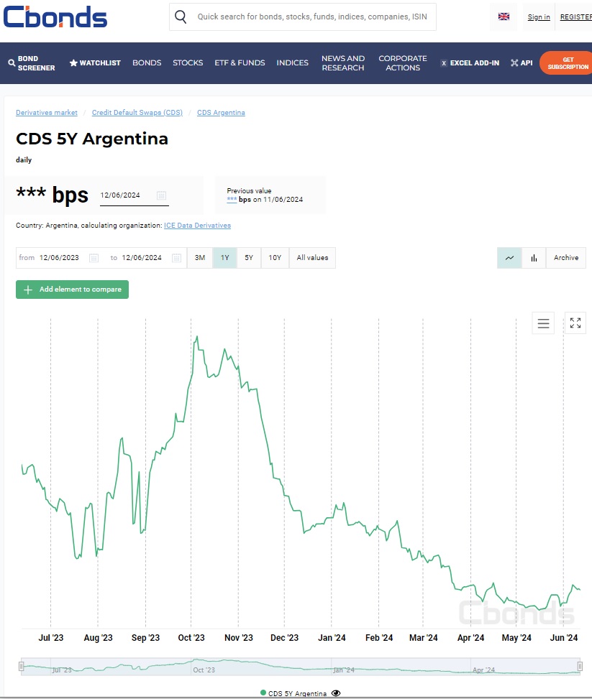
Task: Open the UK flag language selector
Action: click(504, 17)
